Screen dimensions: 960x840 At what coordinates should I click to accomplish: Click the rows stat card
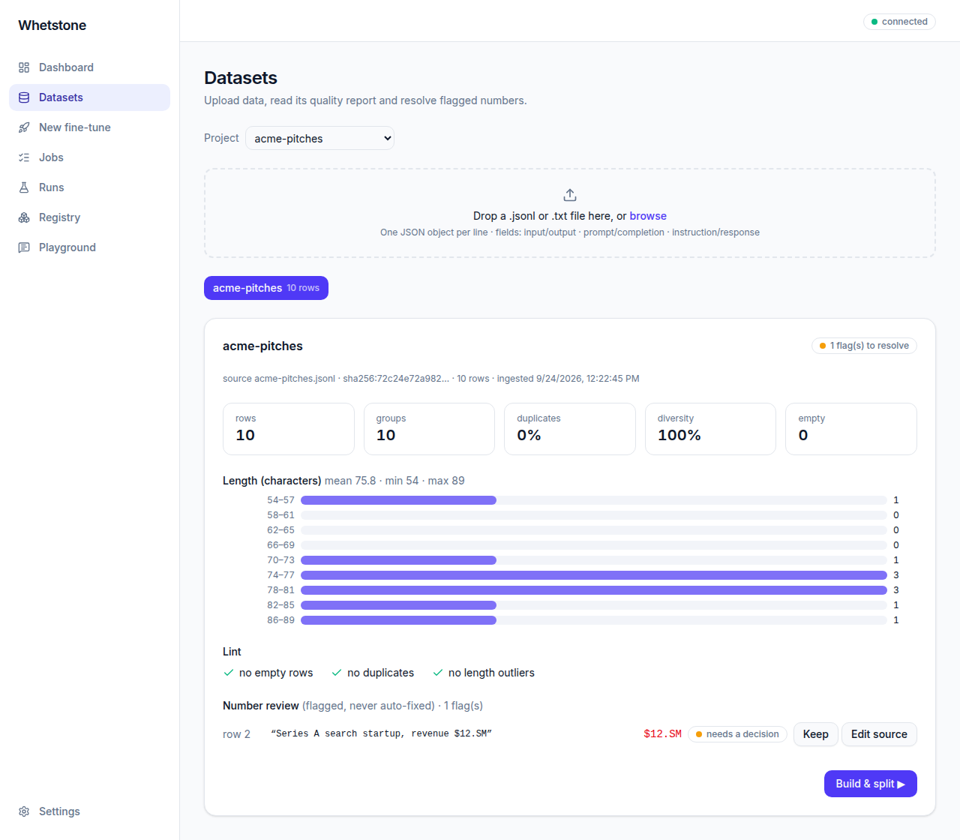coord(289,429)
